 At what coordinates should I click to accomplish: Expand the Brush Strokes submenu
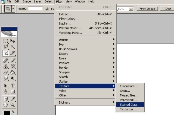pyautogui.click(x=85, y=49)
